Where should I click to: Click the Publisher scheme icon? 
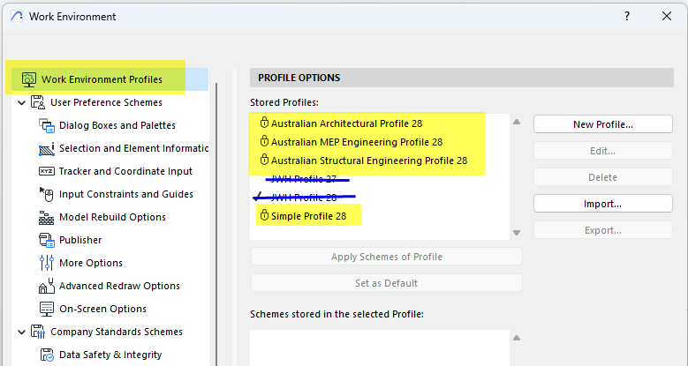(x=47, y=240)
